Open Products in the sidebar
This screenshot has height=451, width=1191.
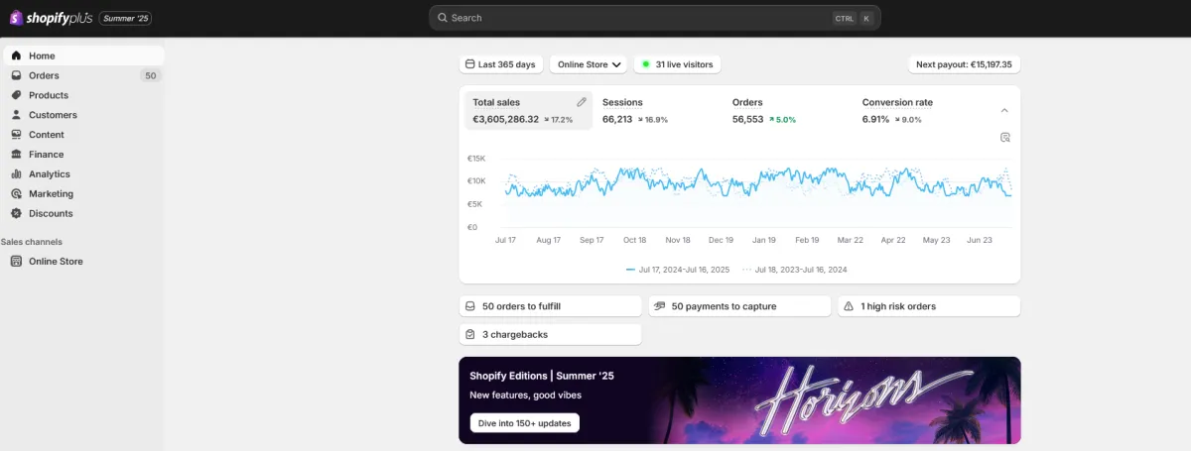pos(83,95)
